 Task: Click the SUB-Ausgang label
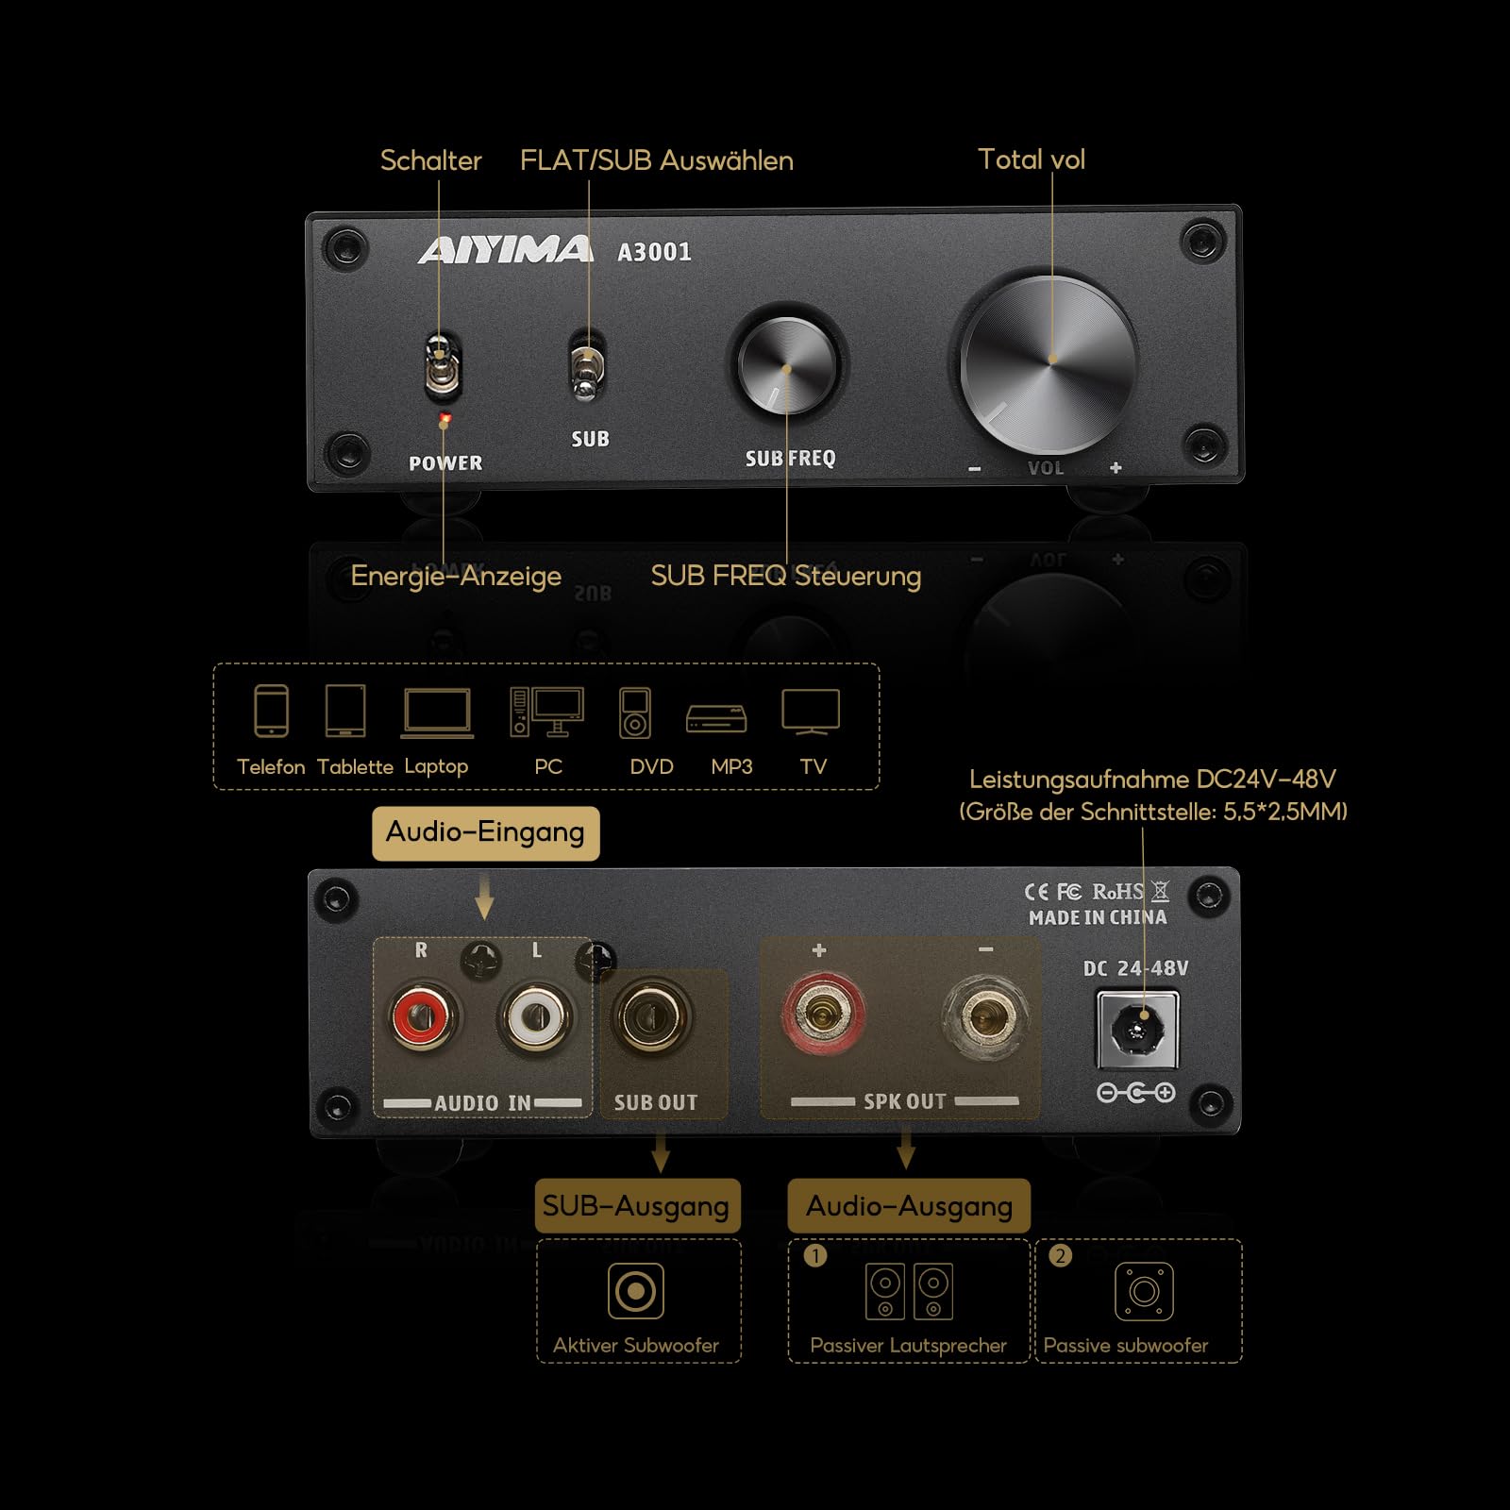pyautogui.click(x=637, y=1206)
